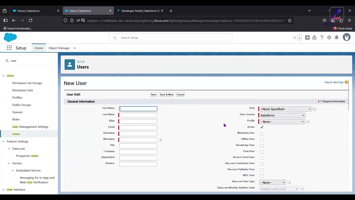
Task: Open the Setup gear icon
Action: click(x=329, y=37)
